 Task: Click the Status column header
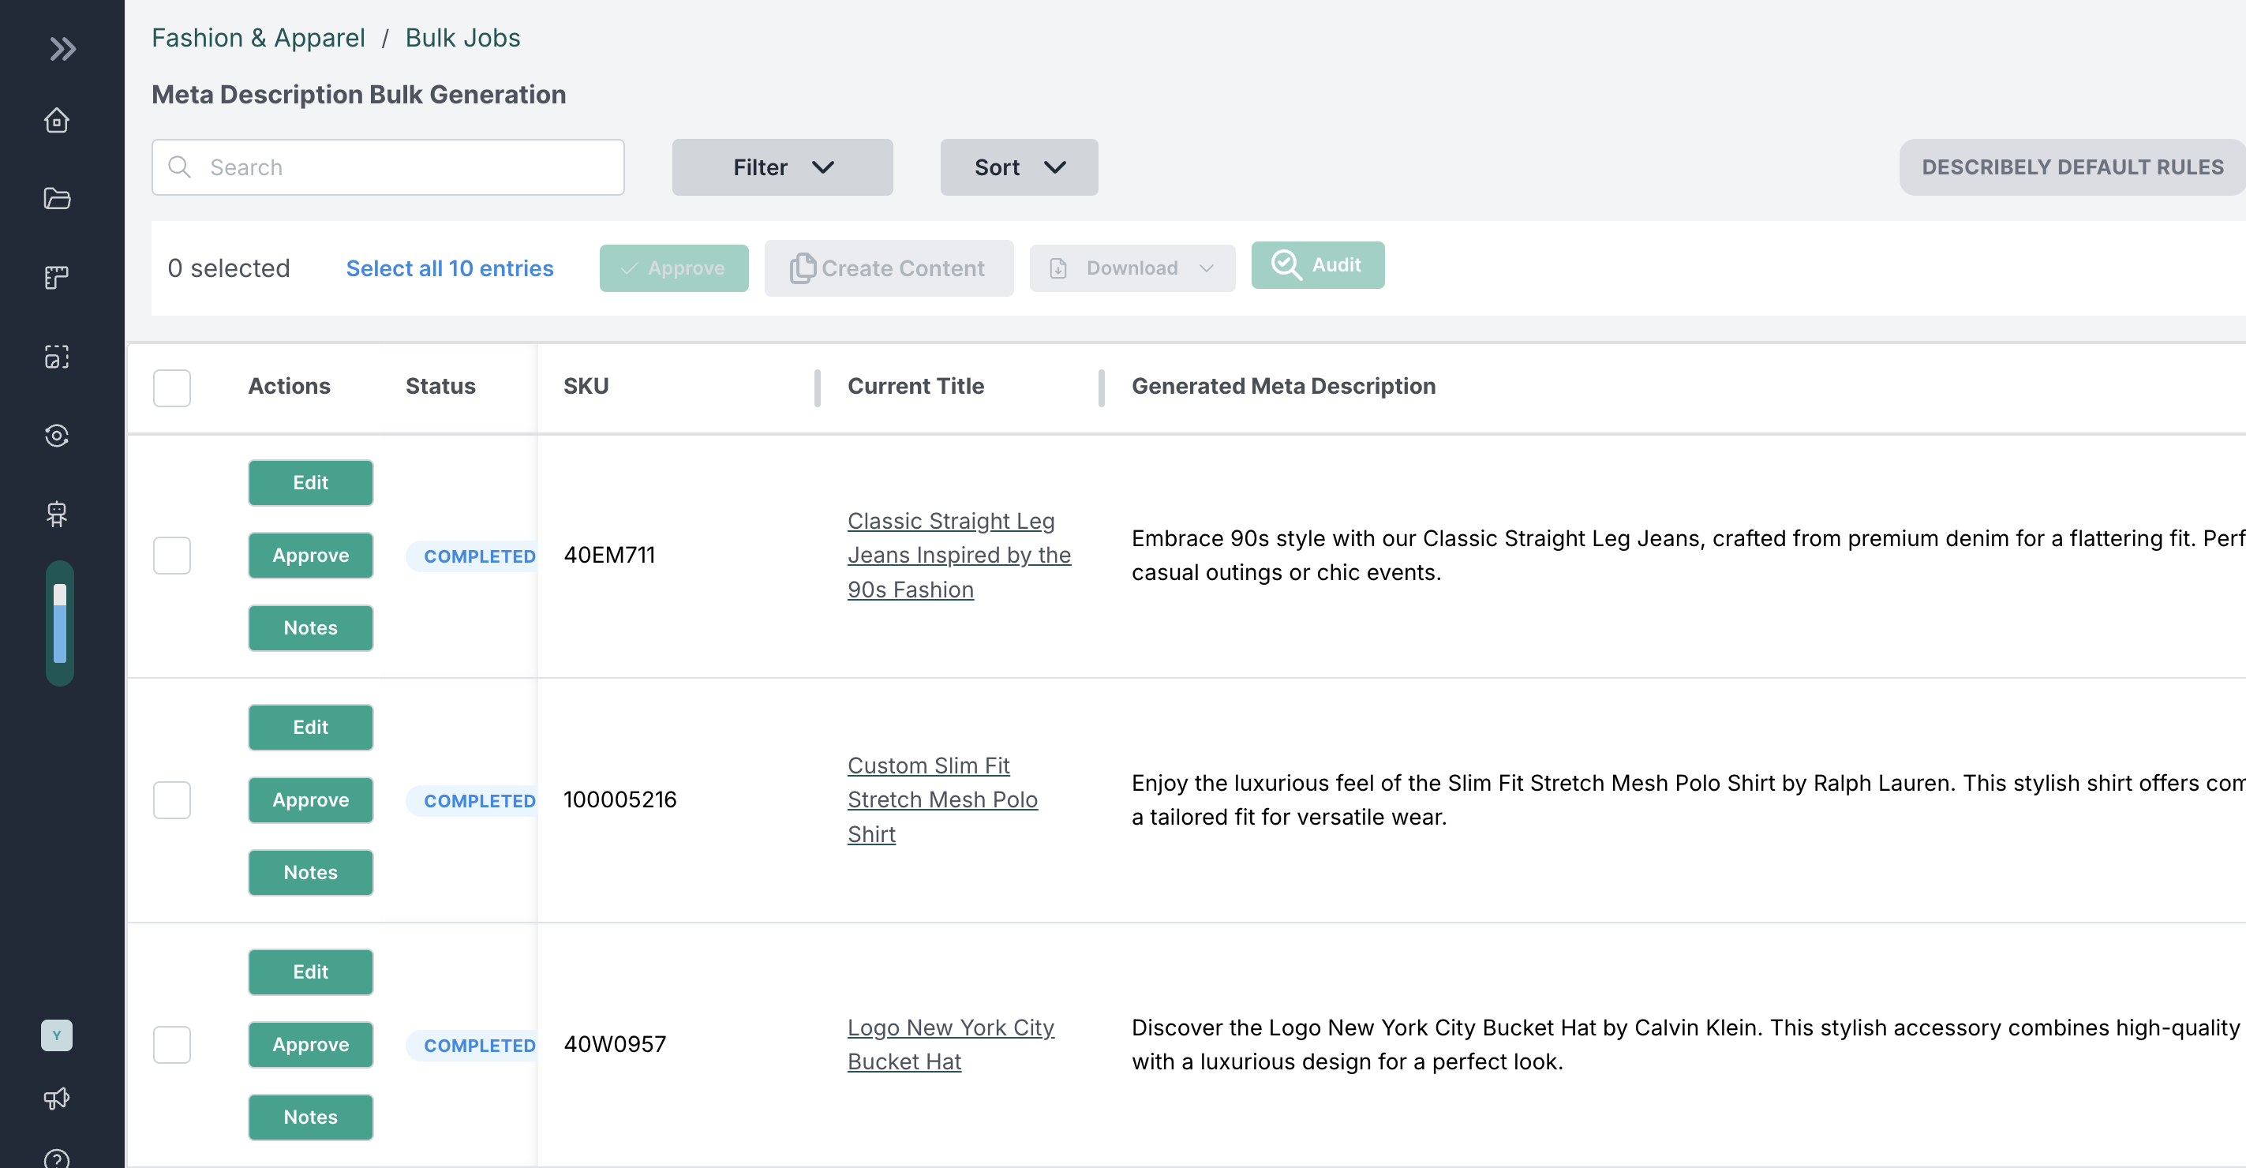[440, 386]
